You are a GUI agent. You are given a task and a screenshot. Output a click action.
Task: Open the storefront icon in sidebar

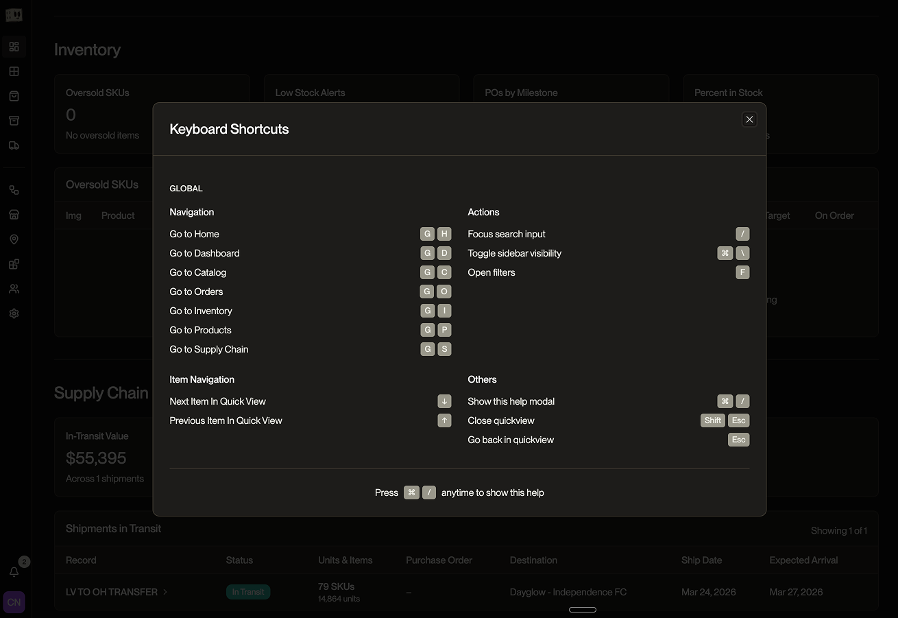[14, 215]
